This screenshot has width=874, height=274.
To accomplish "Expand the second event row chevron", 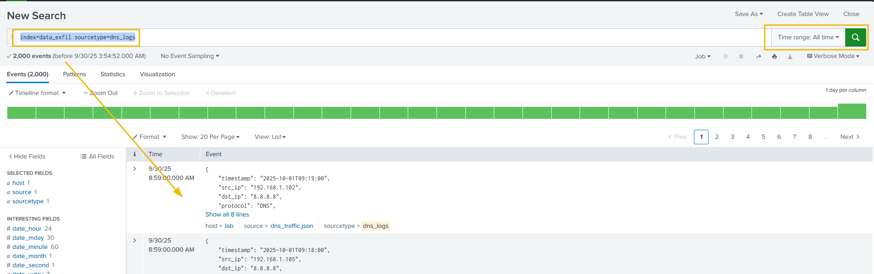I will point(134,241).
